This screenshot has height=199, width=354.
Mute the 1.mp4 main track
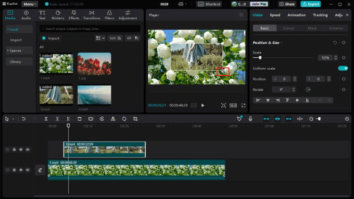coord(28,170)
